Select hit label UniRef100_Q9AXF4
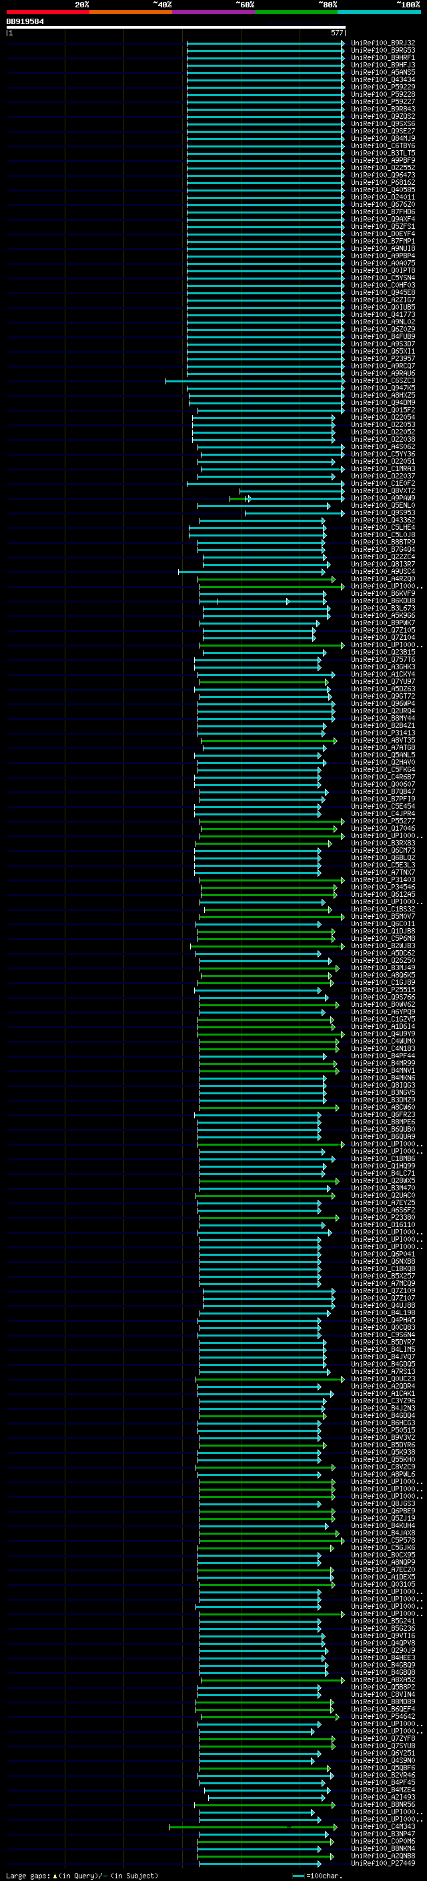 point(382,219)
